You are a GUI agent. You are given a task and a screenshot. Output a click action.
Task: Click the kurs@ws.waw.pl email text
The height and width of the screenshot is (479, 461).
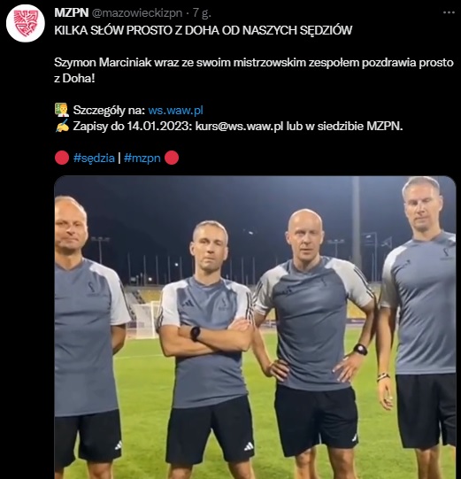click(240, 126)
